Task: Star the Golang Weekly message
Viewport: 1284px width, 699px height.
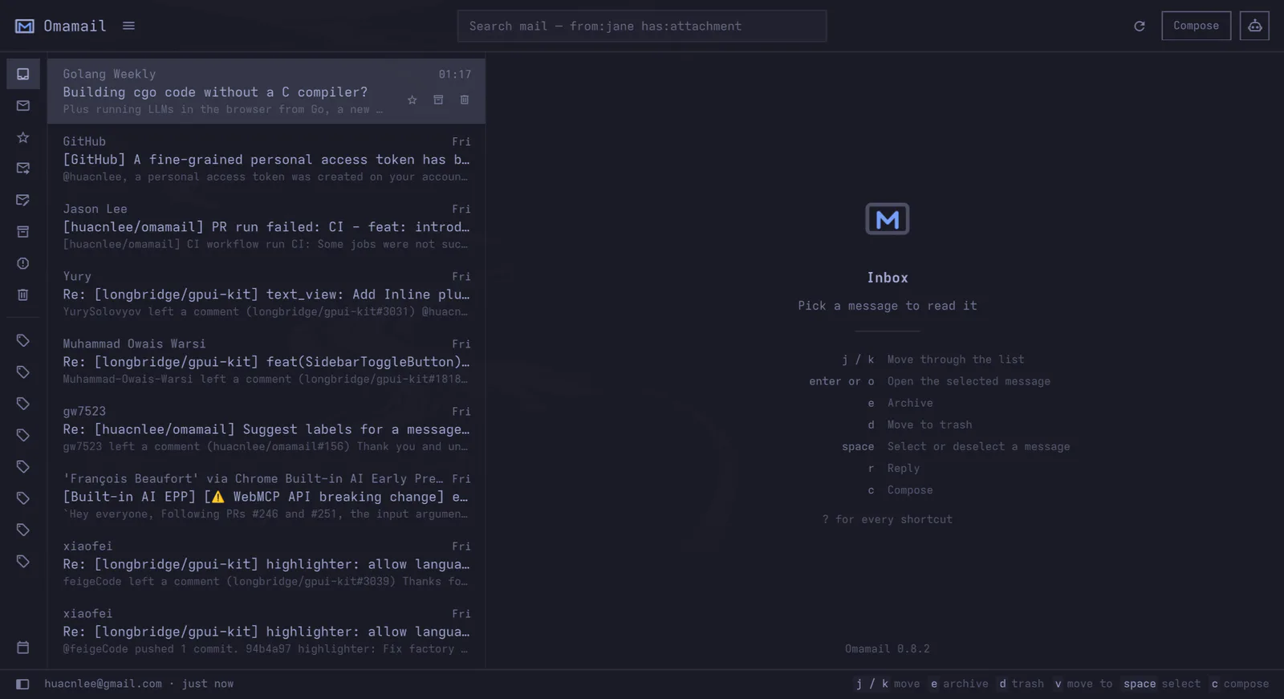Action: tap(412, 100)
